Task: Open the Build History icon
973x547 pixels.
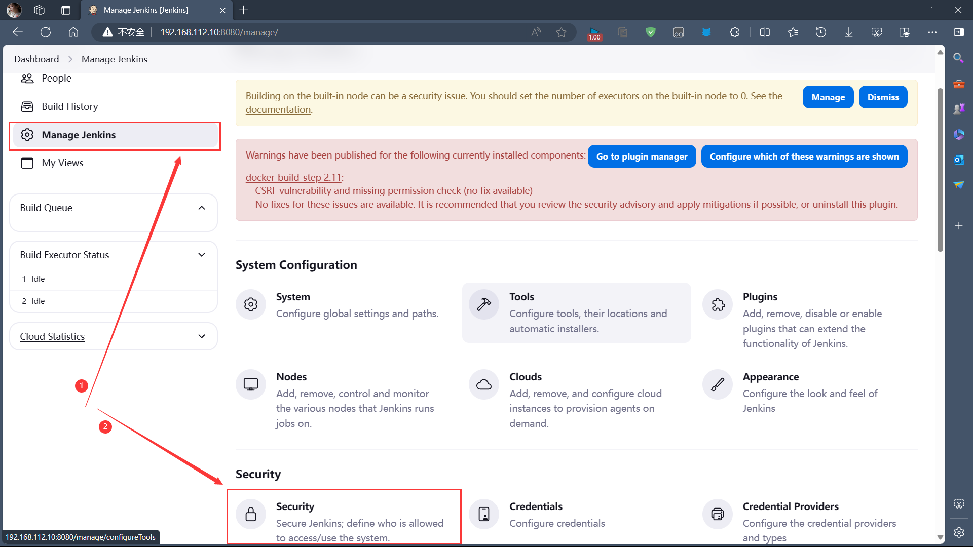Action: pyautogui.click(x=27, y=106)
